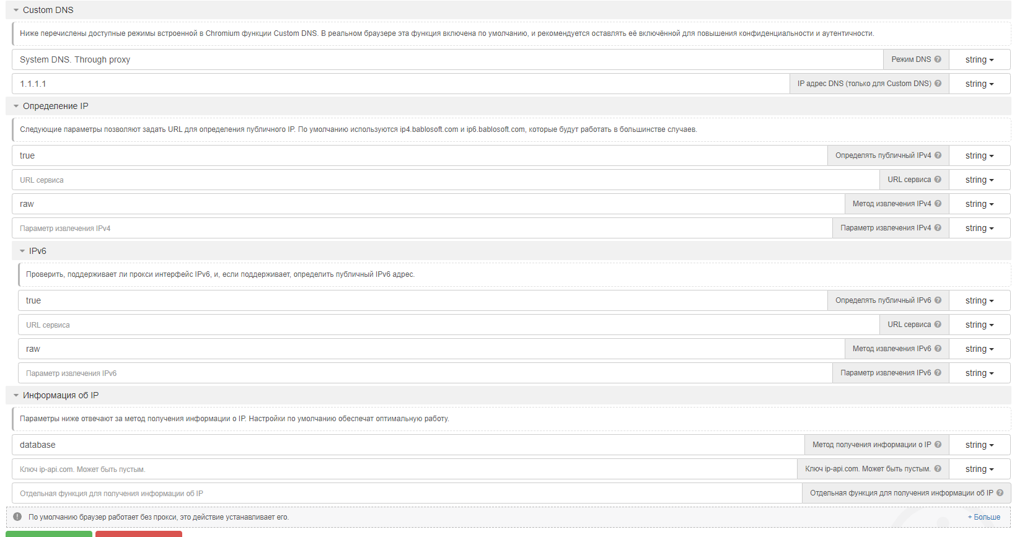Click help icon beside Определять публичный IPv6
Viewport: 1017px width, 537px height.
[938, 300]
